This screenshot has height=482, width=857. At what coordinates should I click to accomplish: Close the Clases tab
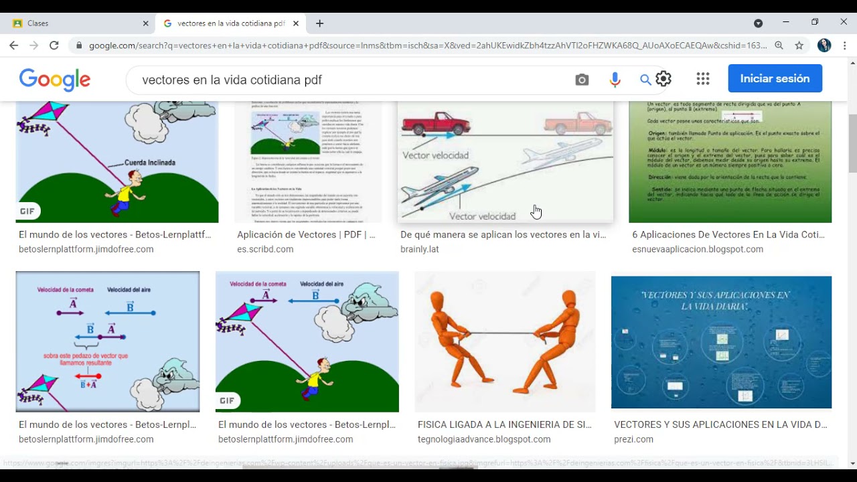tap(146, 23)
